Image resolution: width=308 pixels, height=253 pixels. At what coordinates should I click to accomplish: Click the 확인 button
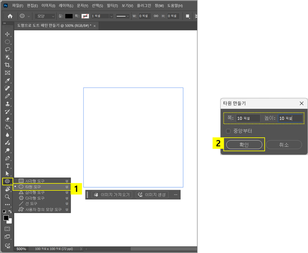pos(244,145)
